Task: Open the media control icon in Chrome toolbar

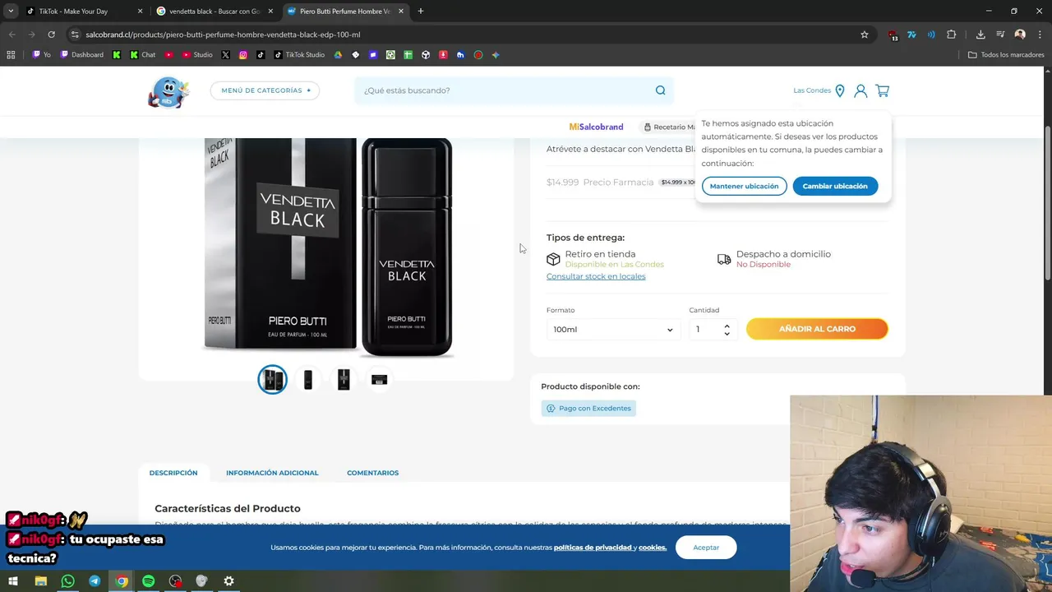Action: pos(1000,35)
